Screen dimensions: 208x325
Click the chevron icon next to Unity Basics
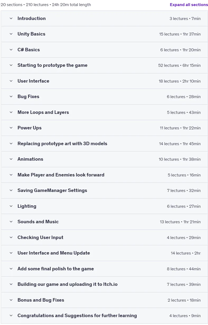pyautogui.click(x=11, y=34)
